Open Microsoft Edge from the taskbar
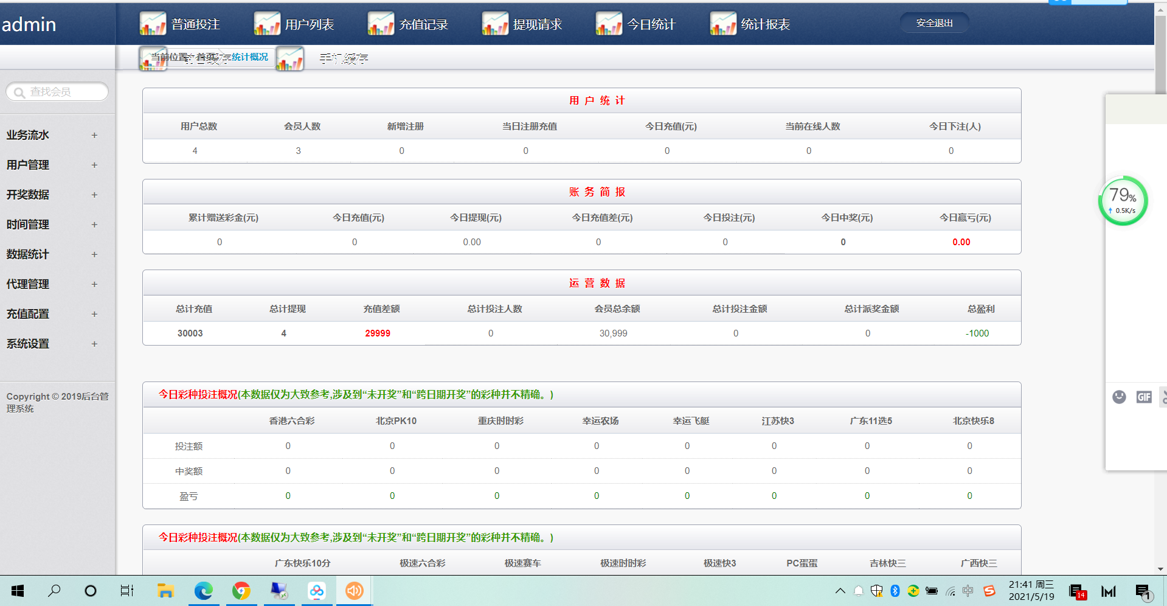The width and height of the screenshot is (1167, 606). click(203, 591)
